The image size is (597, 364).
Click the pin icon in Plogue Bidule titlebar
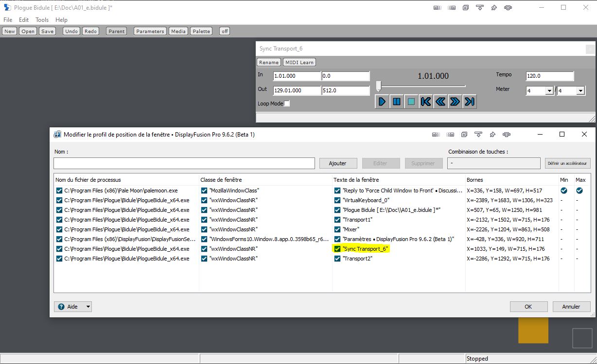pyautogui.click(x=494, y=8)
